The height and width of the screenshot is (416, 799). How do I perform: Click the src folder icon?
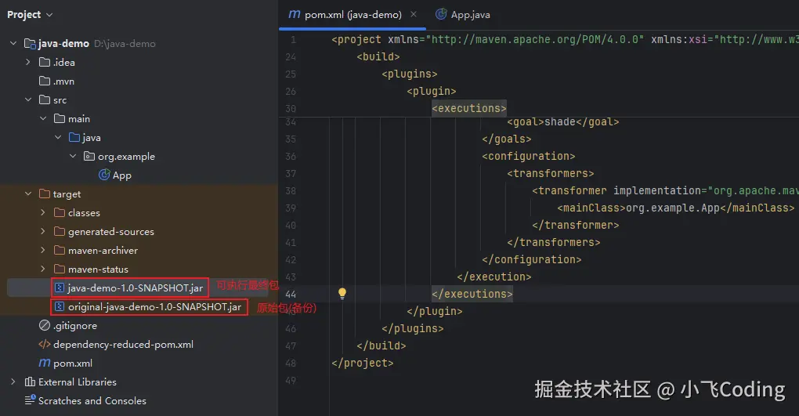45,100
